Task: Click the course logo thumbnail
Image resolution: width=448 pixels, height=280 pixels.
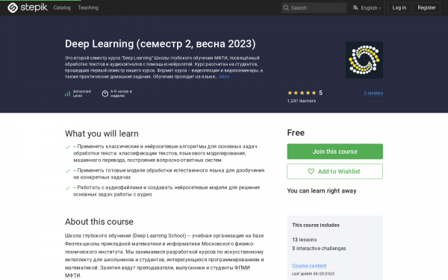Action: click(364, 60)
